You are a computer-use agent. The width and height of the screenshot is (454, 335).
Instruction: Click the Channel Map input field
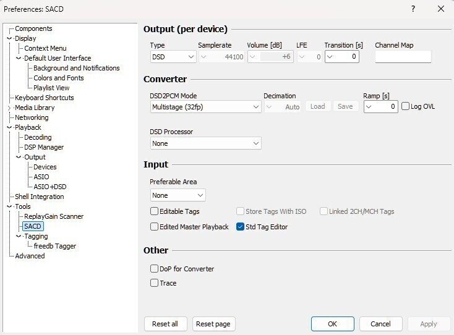point(403,56)
